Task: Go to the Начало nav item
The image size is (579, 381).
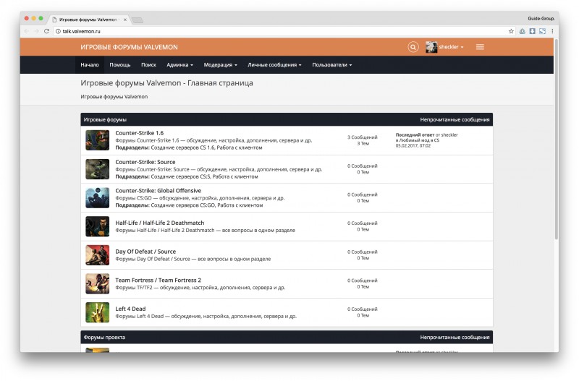Action: [x=90, y=65]
